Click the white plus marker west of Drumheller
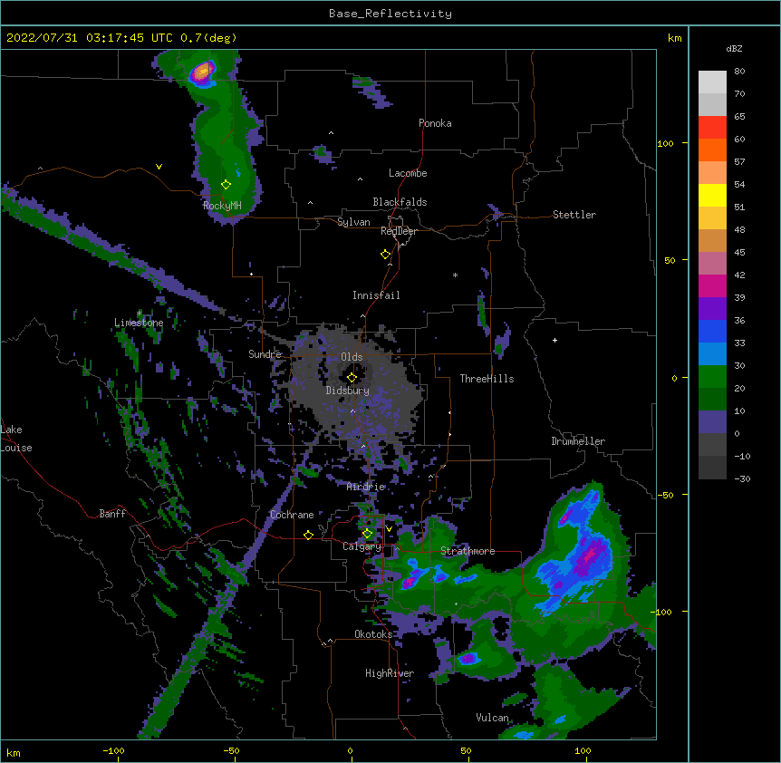 pyautogui.click(x=554, y=340)
